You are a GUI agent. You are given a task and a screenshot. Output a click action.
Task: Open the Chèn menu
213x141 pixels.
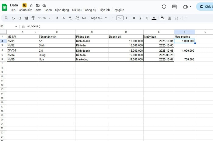[48, 10]
